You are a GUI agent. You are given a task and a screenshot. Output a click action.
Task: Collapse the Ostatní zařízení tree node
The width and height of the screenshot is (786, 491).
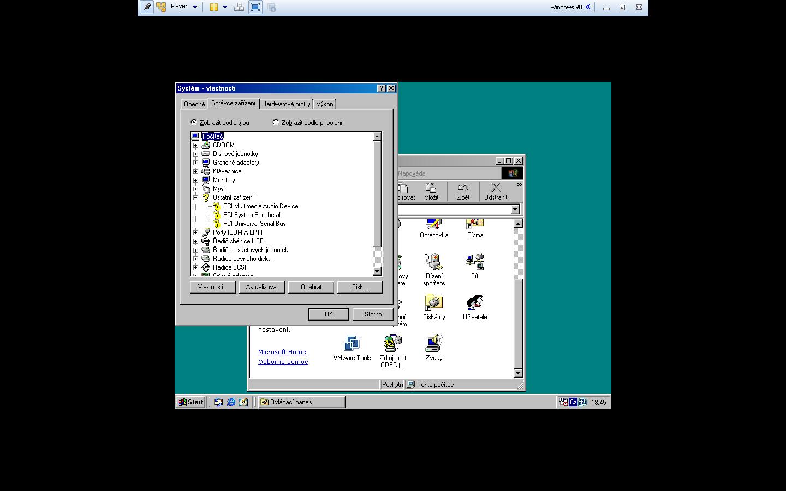point(195,197)
